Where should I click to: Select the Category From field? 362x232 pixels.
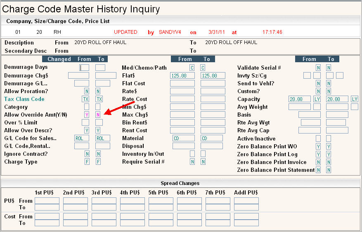87,107
